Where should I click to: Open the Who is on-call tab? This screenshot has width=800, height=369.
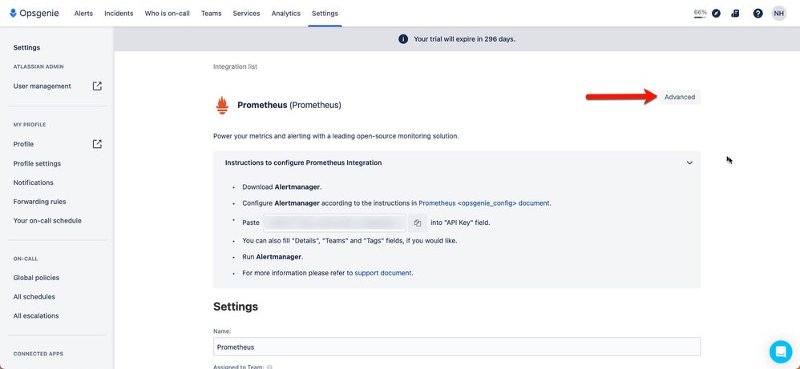[167, 14]
